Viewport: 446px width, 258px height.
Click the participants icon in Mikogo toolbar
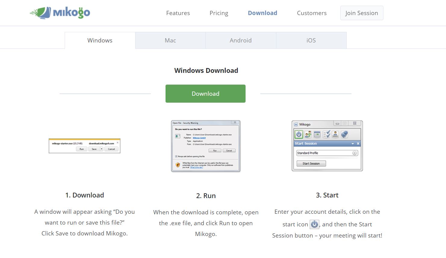(308, 134)
